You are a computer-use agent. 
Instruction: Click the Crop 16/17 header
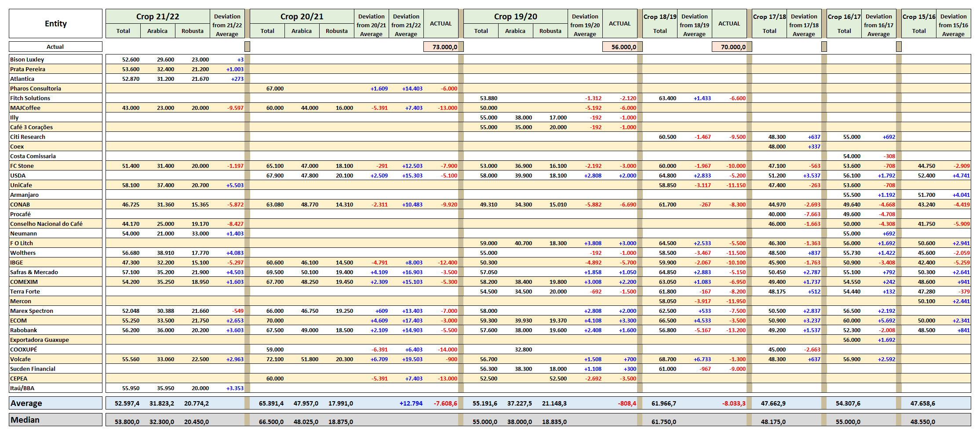click(x=844, y=17)
